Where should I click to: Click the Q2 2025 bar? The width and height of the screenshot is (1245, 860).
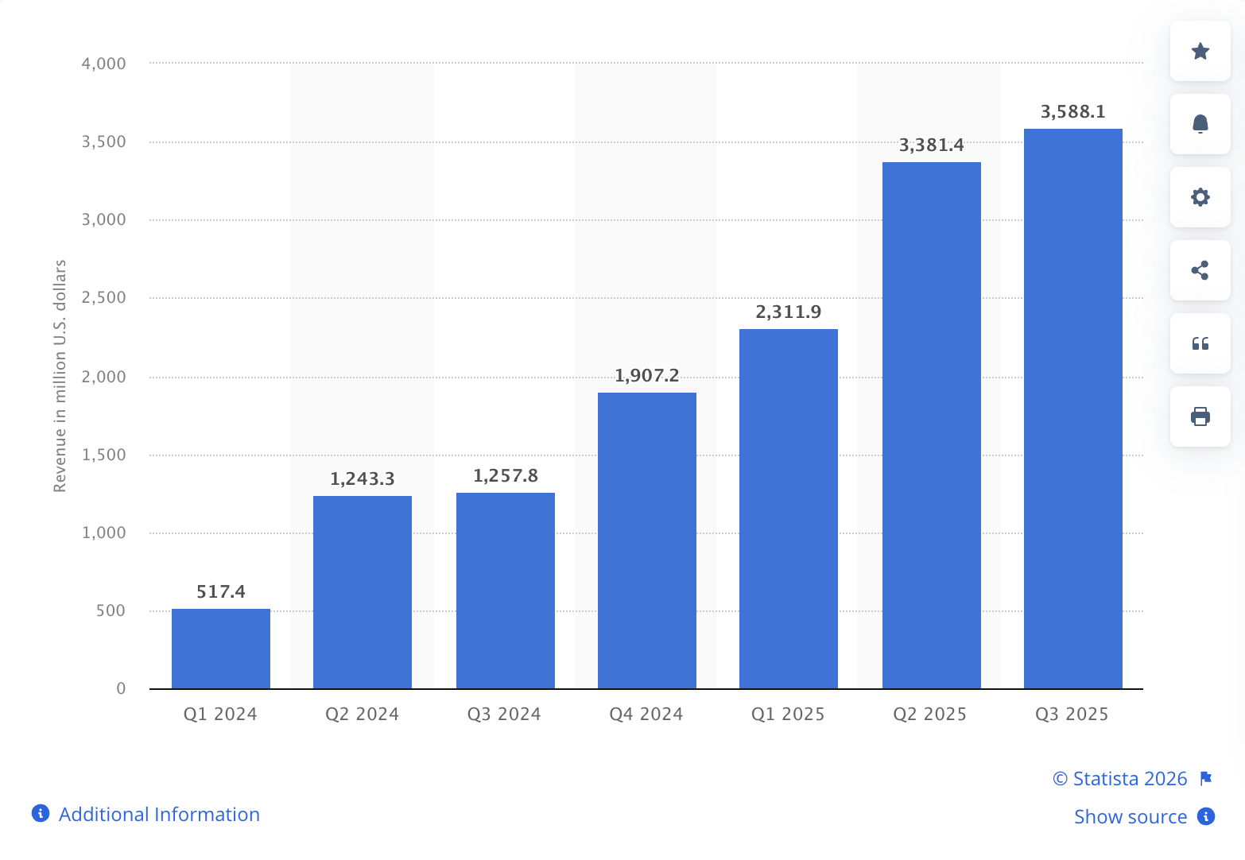click(931, 425)
